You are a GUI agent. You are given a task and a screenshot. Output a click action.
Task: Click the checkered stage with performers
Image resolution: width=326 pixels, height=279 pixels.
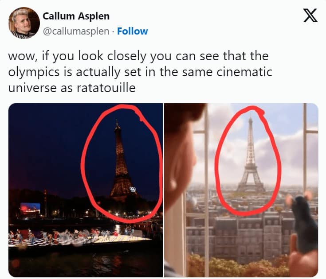79,239
